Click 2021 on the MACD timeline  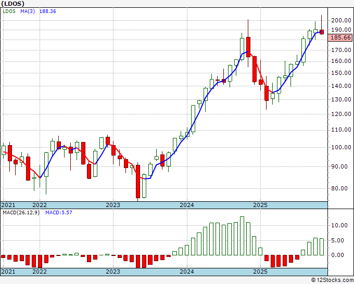click(x=8, y=272)
